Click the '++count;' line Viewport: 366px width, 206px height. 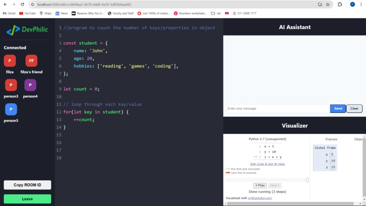tap(84, 120)
